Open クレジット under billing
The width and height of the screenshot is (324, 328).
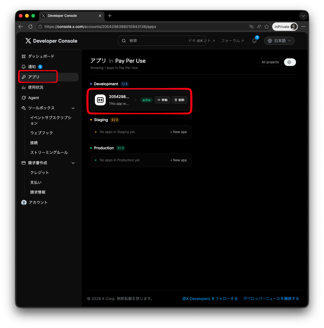pos(40,172)
